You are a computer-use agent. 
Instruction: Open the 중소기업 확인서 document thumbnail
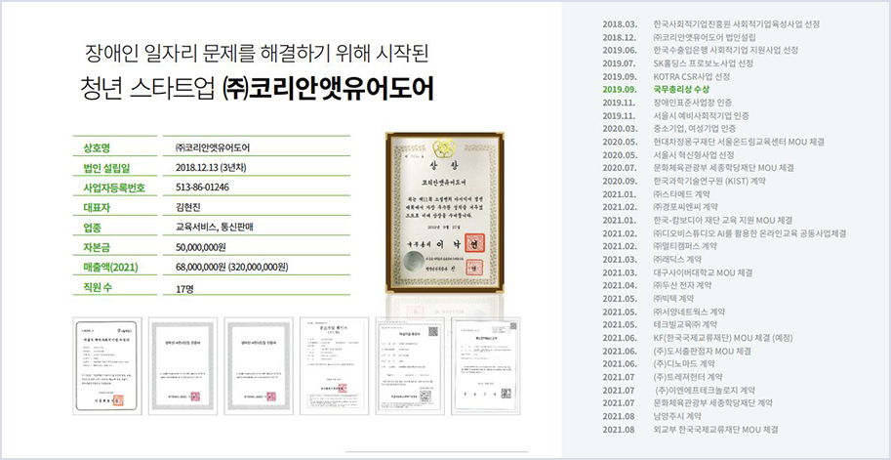coord(334,366)
